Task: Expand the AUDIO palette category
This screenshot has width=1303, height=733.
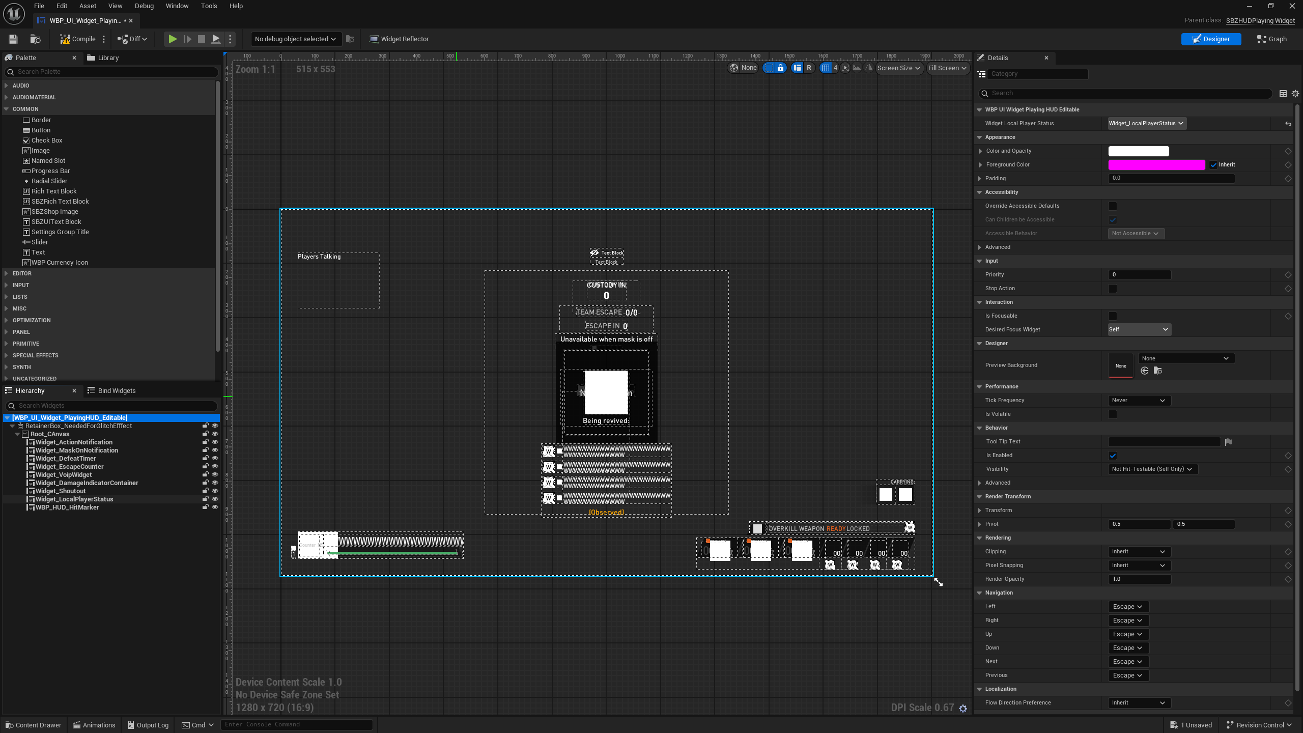Action: click(x=6, y=86)
